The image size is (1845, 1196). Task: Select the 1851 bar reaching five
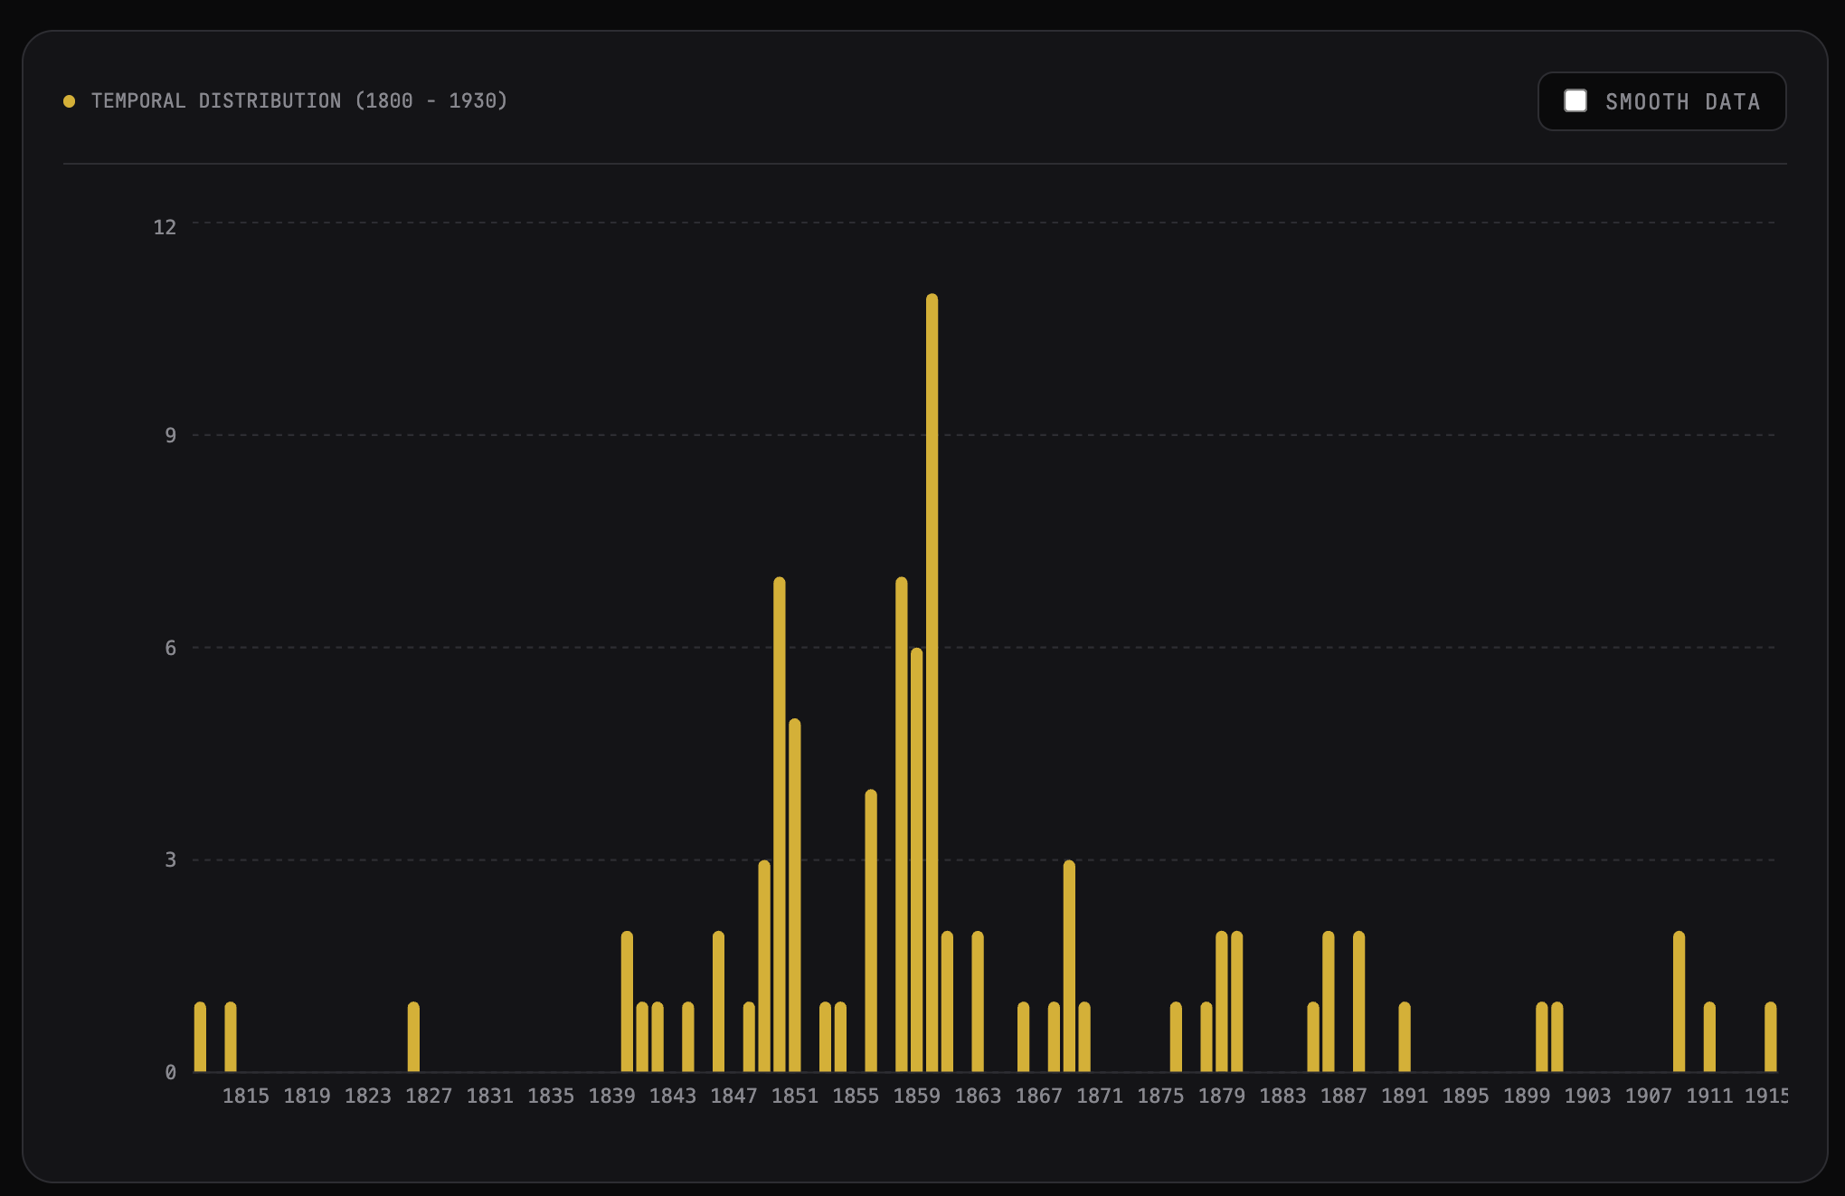point(794,896)
